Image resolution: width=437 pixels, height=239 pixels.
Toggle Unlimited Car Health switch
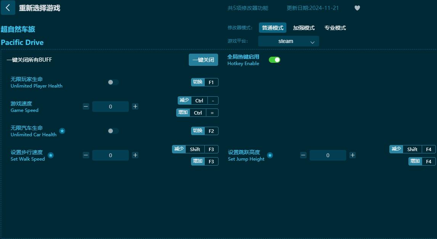click(x=113, y=131)
